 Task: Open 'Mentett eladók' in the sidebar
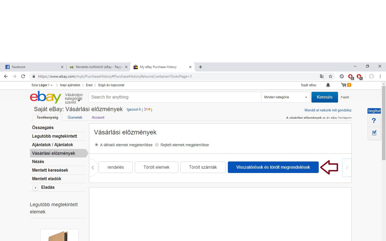click(47, 179)
